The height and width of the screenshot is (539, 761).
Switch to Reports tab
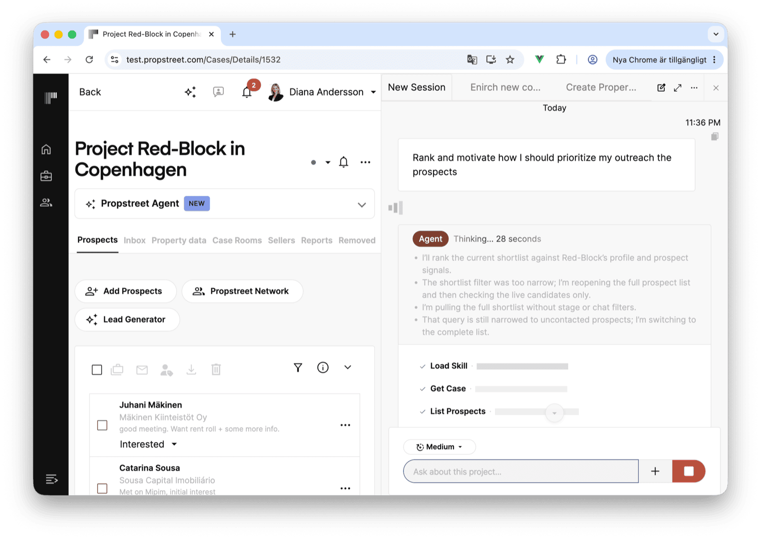[x=316, y=240]
